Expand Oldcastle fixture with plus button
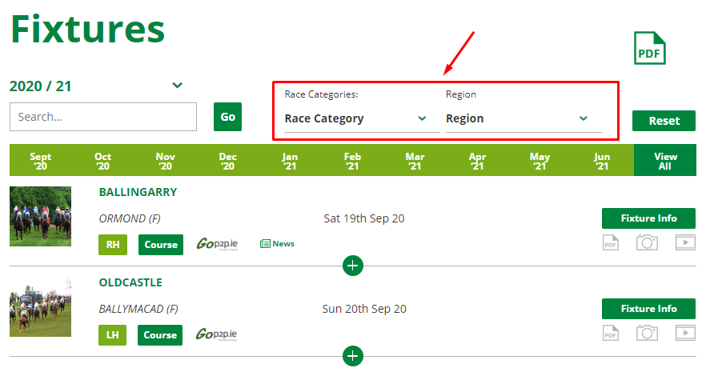The width and height of the screenshot is (714, 376). [x=353, y=356]
